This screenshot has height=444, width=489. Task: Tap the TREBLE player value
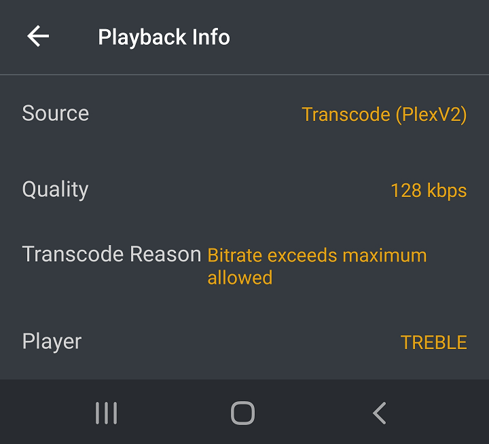433,342
